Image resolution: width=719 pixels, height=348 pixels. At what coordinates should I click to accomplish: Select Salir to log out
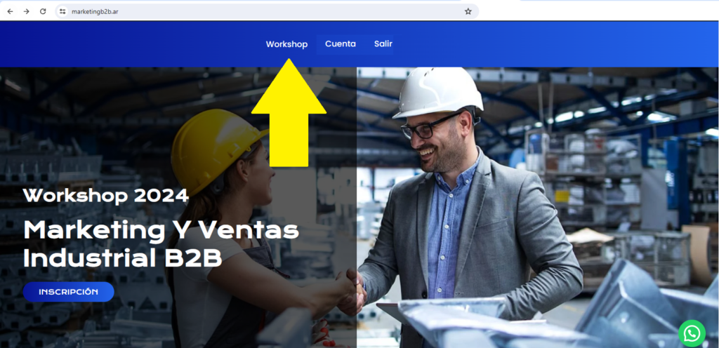(x=383, y=44)
